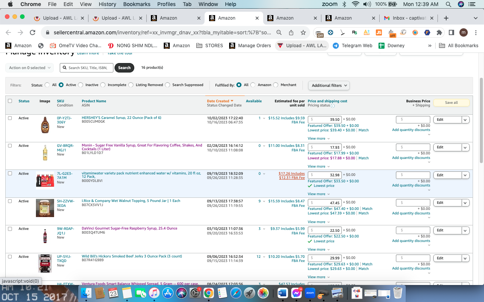Click the Search SKU, Title, ISBN field
Viewport: 484px width, 302px height.
point(87,68)
